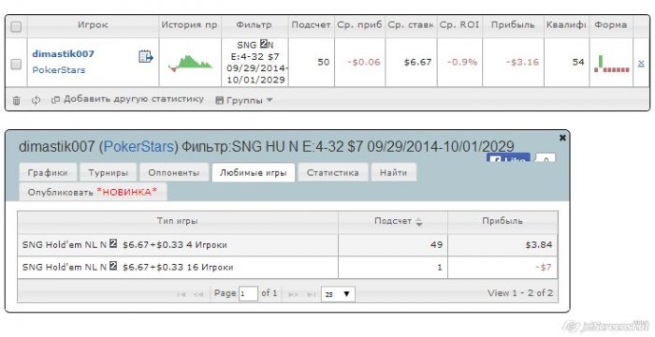Click the Ср. ставк column header
Screen dimensions: 655x337
tap(411, 25)
